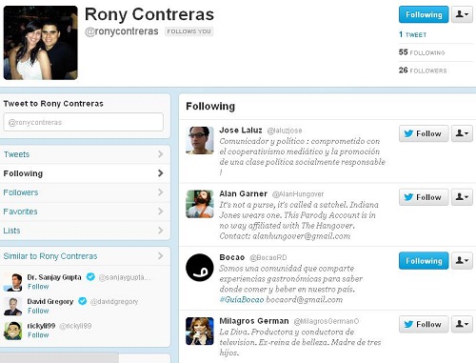Image resolution: width=476 pixels, height=363 pixels.
Task: Click the @BocaoRD handle
Action: [x=268, y=257]
